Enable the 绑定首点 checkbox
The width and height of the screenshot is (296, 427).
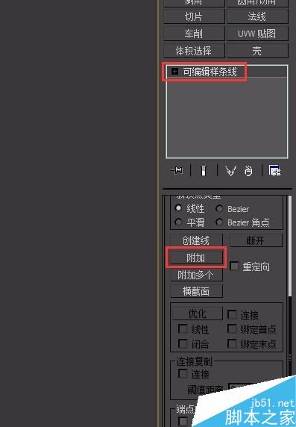click(232, 328)
